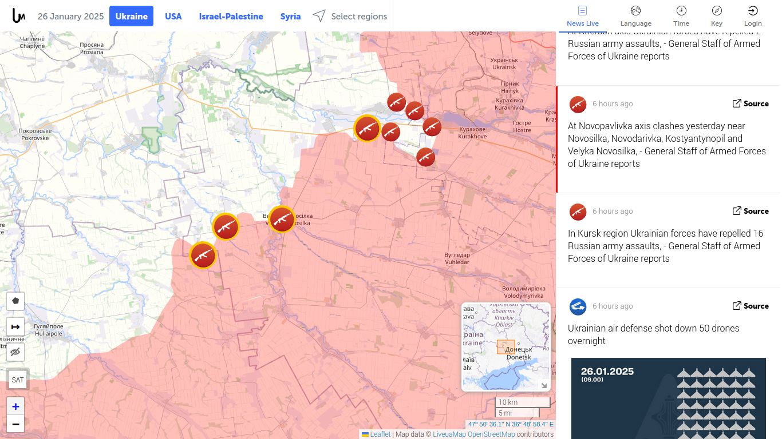Open Source link for Kursk region report
The height and width of the screenshot is (439, 782).
[751, 211]
